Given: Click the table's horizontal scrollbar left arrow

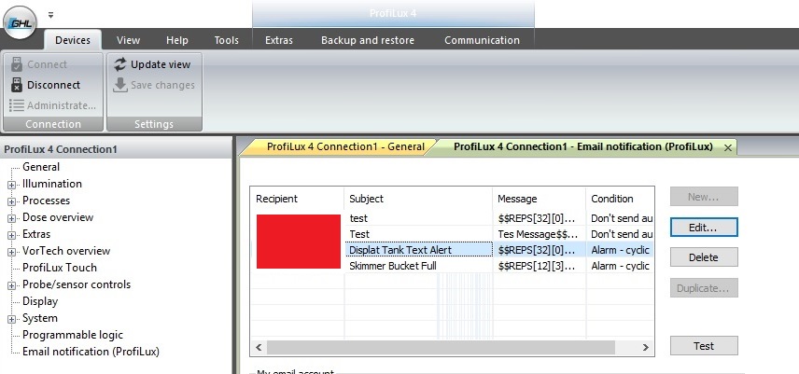Looking at the screenshot, I should [x=259, y=347].
